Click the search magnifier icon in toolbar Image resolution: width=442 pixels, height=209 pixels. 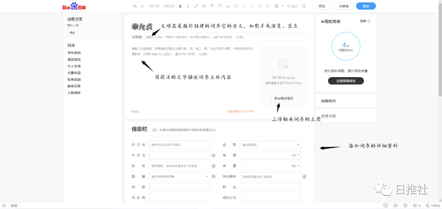[304, 6]
